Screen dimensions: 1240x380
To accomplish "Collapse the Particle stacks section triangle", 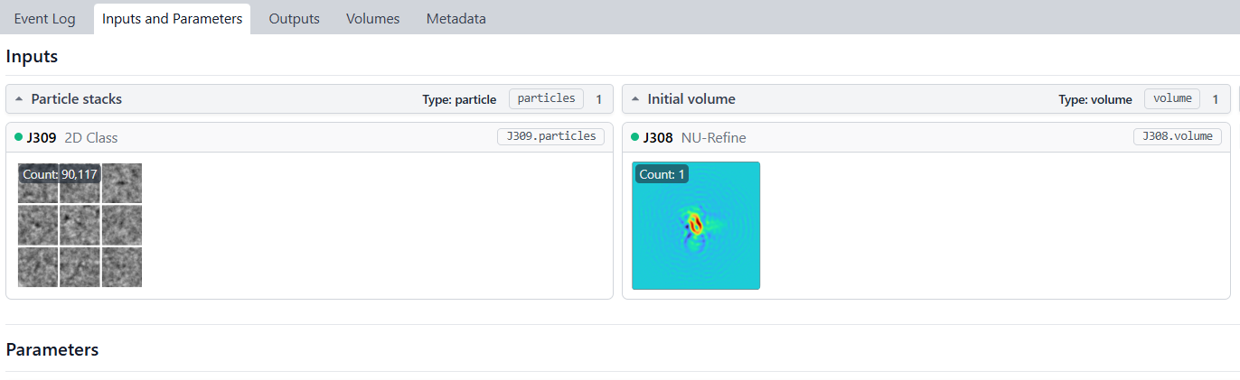I will click(x=19, y=99).
